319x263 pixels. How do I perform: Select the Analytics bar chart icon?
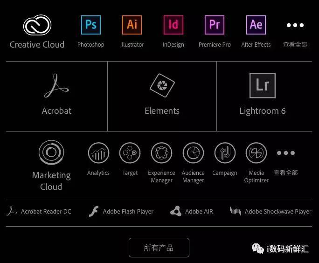(98, 153)
